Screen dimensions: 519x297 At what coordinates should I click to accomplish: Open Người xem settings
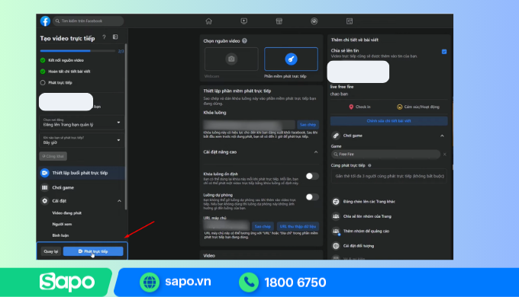(62, 224)
